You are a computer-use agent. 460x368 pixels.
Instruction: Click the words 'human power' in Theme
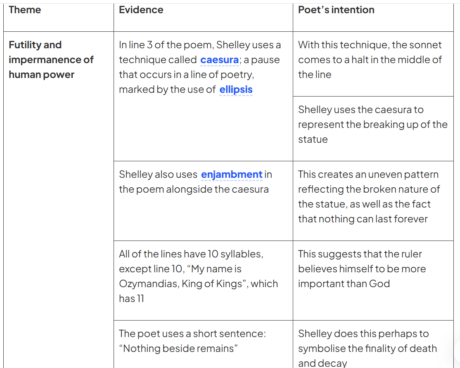point(41,75)
